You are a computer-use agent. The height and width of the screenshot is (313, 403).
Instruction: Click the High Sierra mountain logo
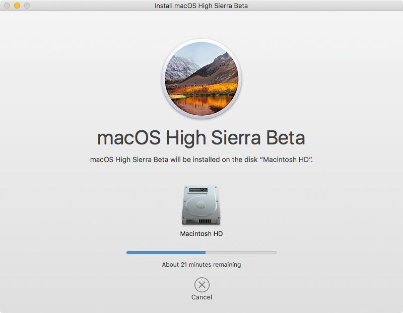tap(201, 79)
